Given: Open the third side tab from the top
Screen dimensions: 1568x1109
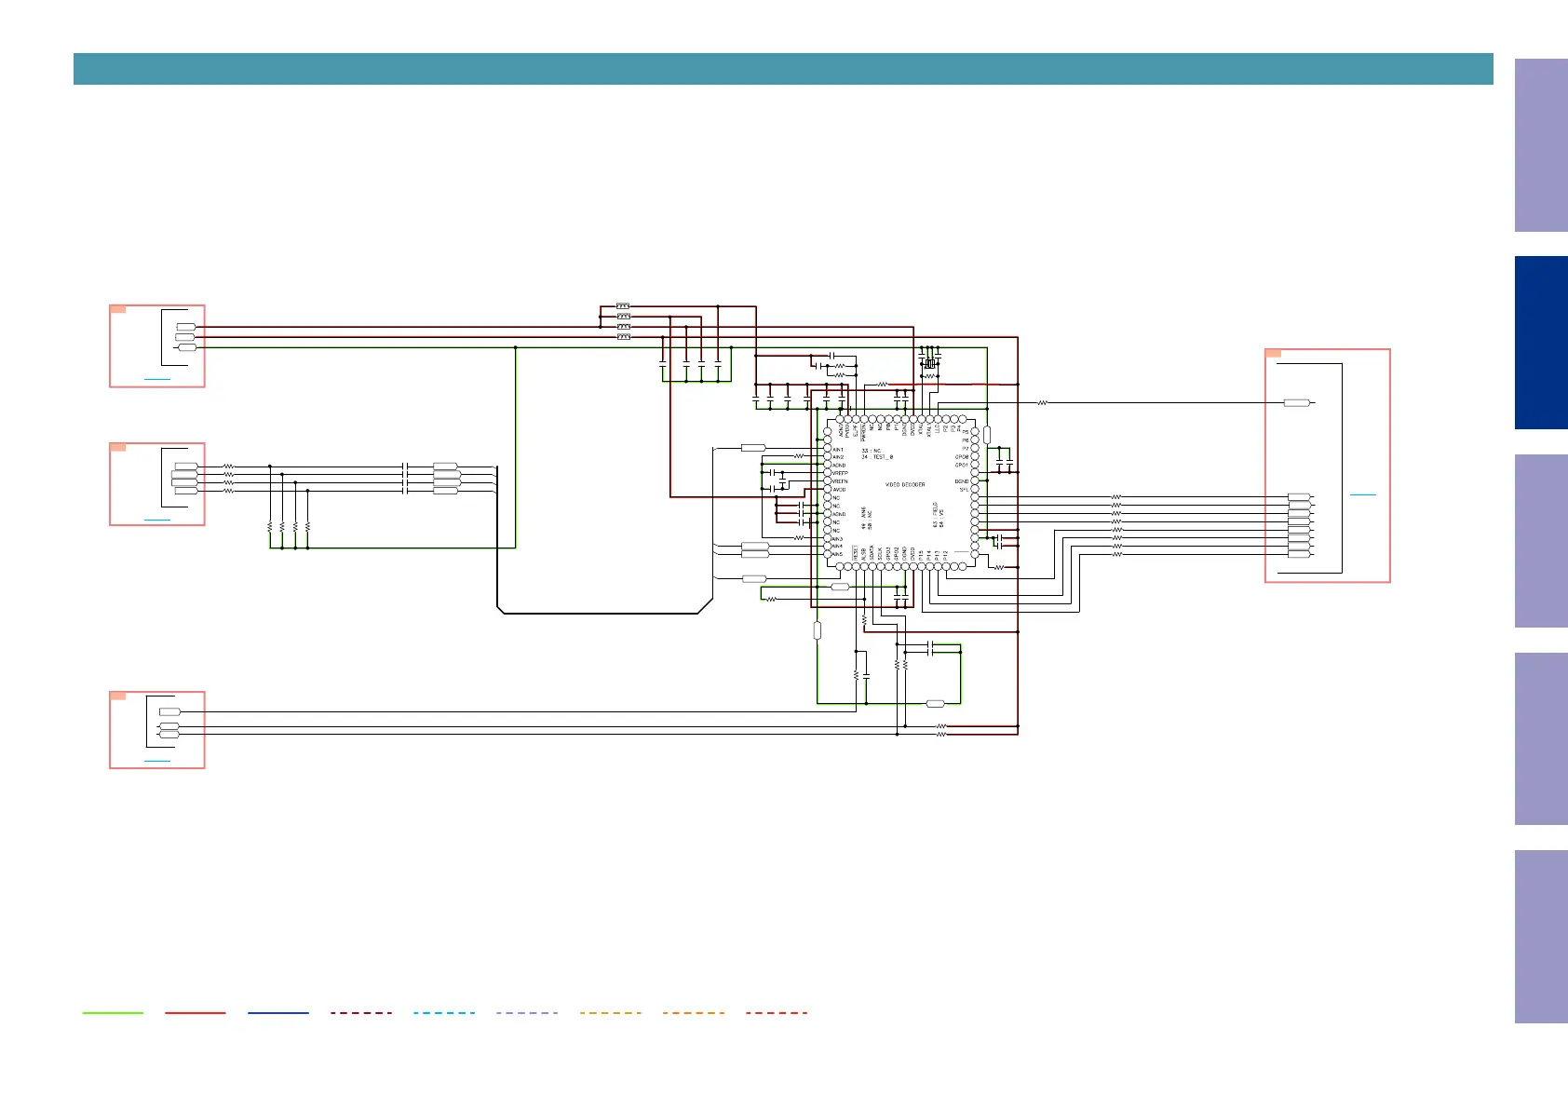Looking at the screenshot, I should coord(1540,540).
